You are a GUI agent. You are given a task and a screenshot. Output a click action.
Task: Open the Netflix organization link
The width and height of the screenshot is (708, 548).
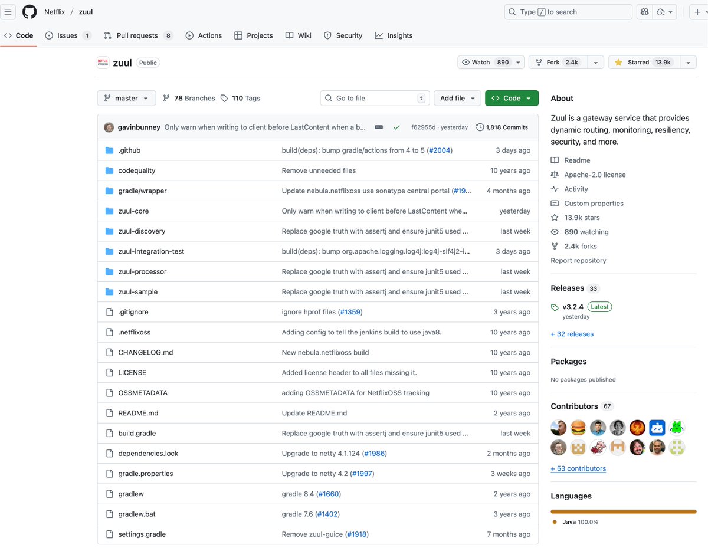54,12
